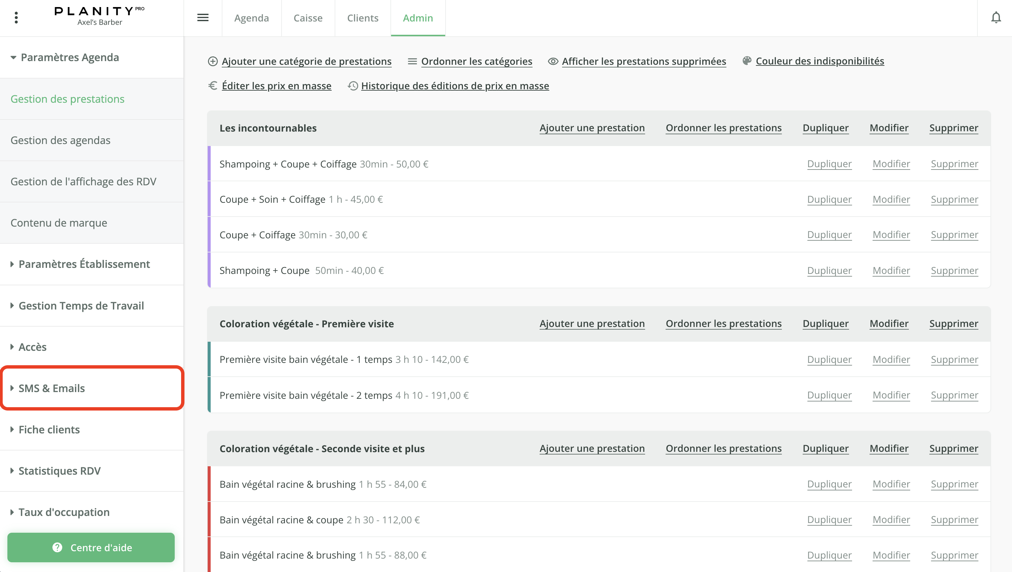This screenshot has height=572, width=1012.
Task: Click the euro icon for mass price editing
Action: (213, 86)
